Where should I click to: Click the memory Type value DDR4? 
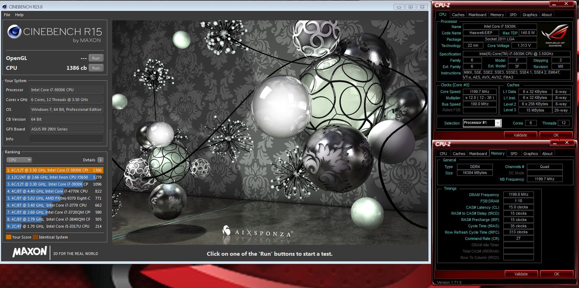pos(475,167)
